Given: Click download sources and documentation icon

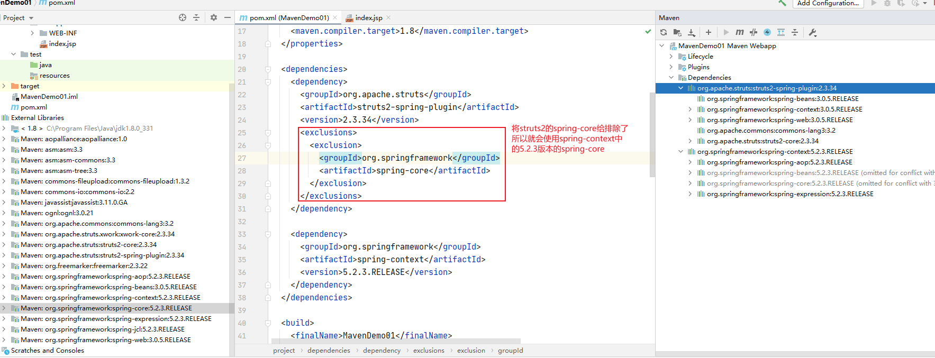Looking at the screenshot, I should point(691,32).
